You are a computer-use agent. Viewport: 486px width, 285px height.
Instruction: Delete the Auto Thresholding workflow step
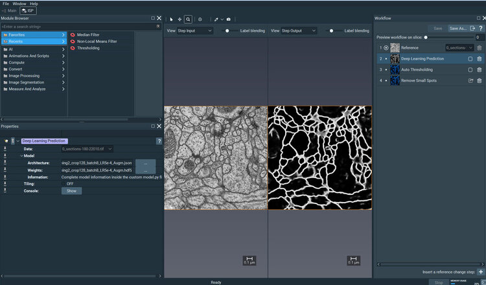point(479,69)
